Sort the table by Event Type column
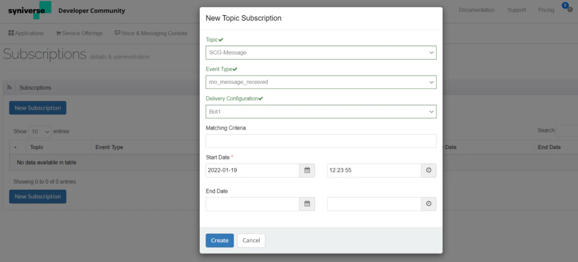The height and width of the screenshot is (262, 578). [x=110, y=148]
